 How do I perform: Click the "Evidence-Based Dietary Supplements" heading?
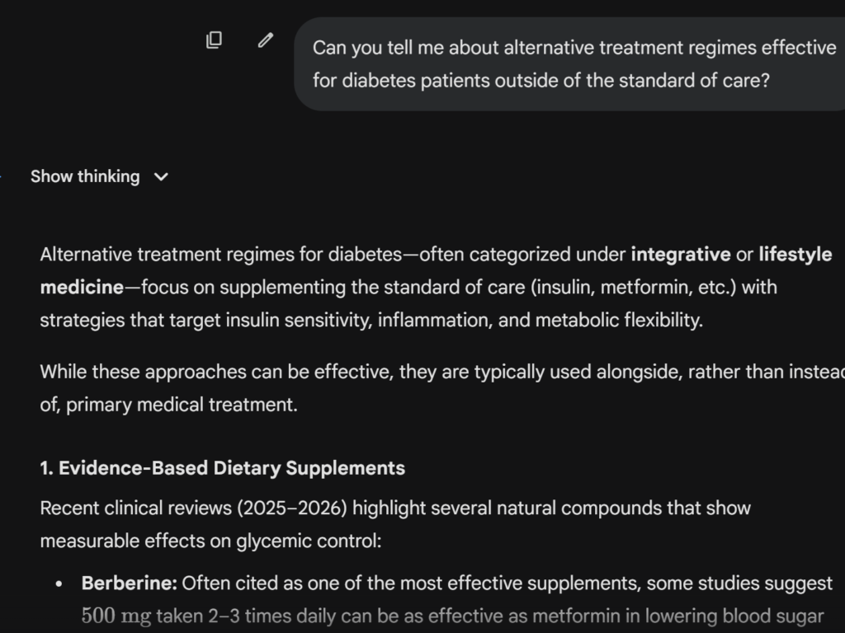pyautogui.click(x=222, y=469)
